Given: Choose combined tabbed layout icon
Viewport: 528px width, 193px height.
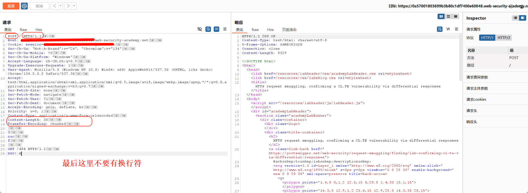Looking at the screenshot, I should tap(456, 16).
